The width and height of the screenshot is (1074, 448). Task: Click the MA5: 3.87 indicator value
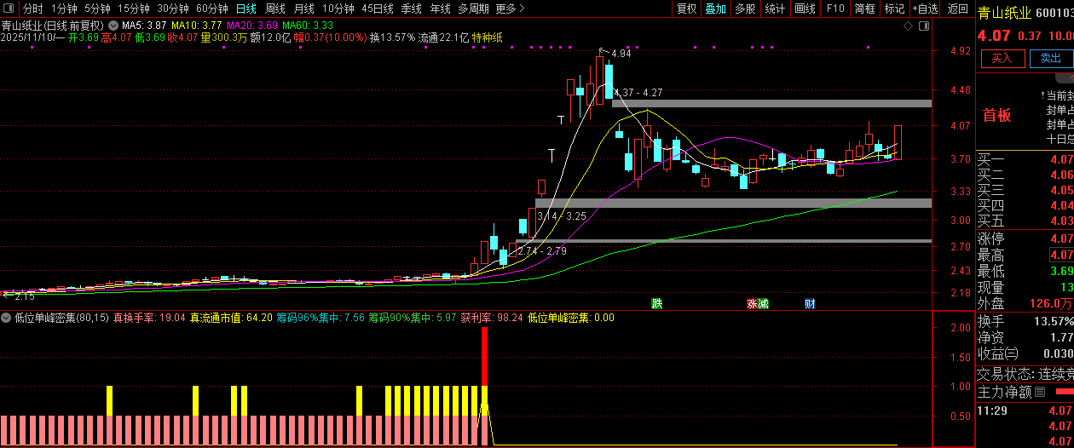tap(144, 26)
